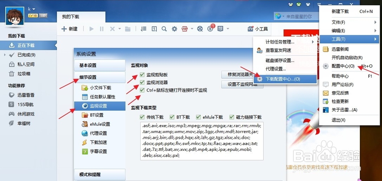
Task: Toggle the 监视浏览器 checkbox
Action: click(142, 82)
